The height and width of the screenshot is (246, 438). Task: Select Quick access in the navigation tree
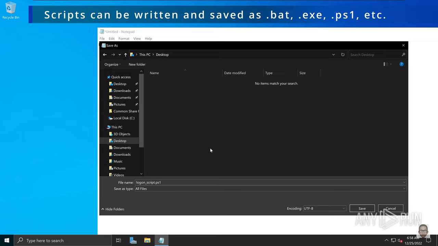pos(121,77)
